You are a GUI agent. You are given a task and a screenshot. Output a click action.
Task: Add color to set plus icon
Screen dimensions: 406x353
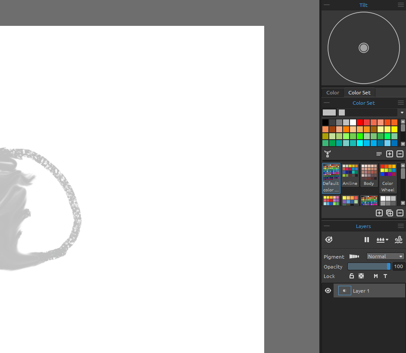[390, 154]
